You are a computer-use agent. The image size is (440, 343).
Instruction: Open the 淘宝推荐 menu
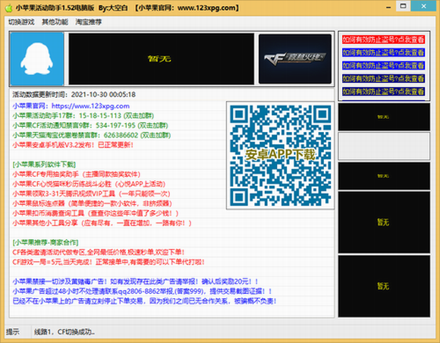point(89,22)
